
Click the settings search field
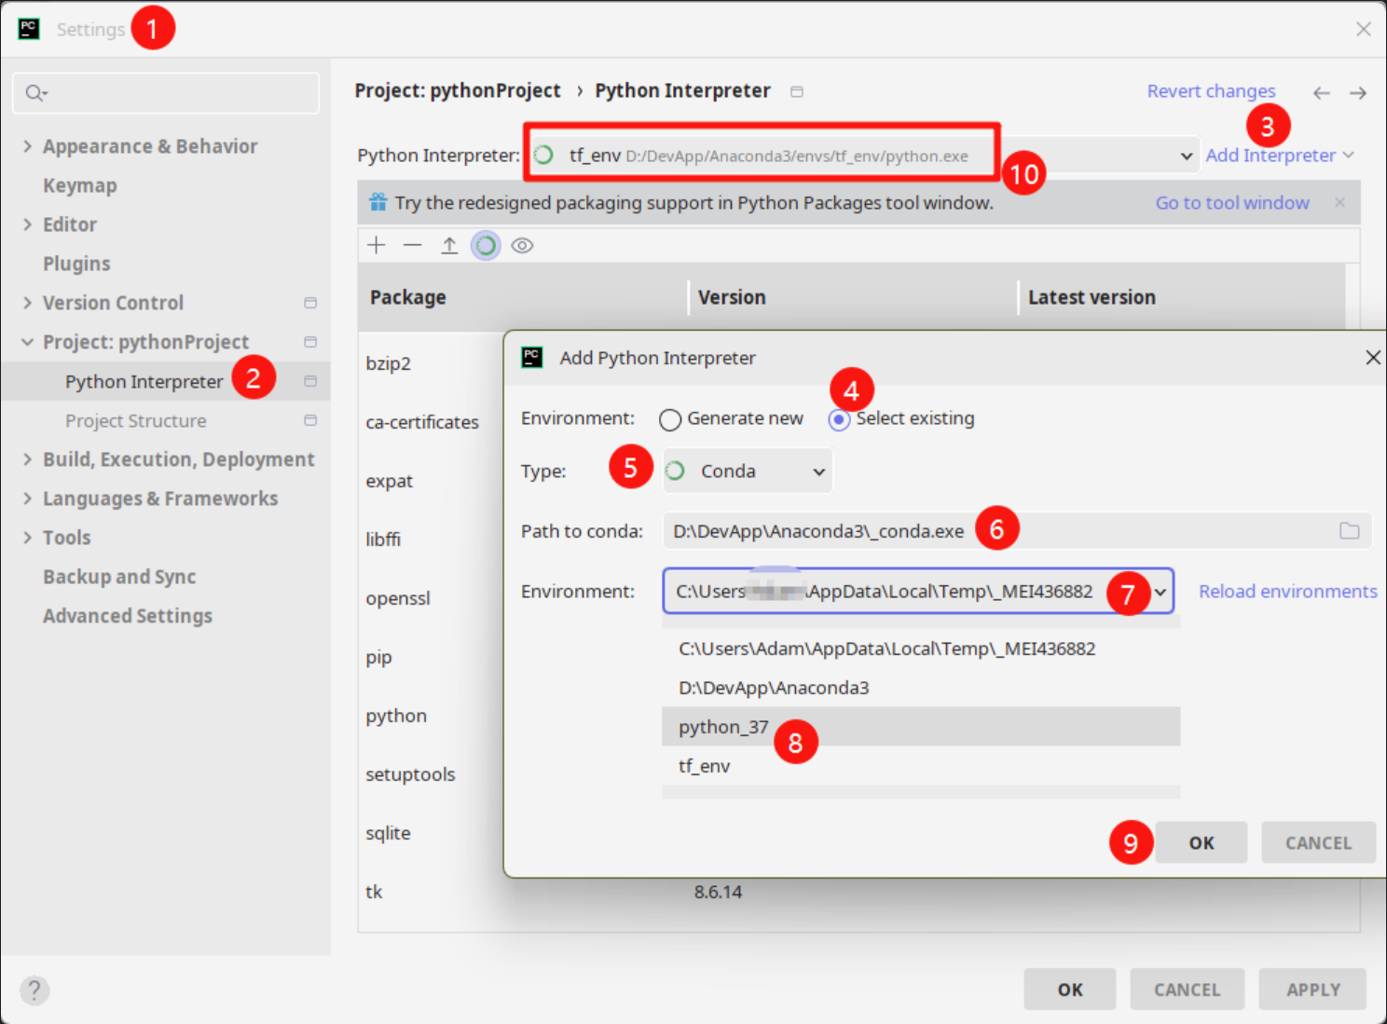(x=166, y=92)
